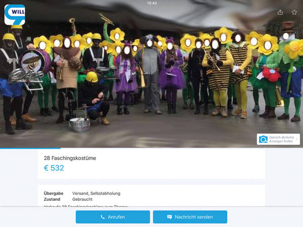Click the € 532 price

54,168
